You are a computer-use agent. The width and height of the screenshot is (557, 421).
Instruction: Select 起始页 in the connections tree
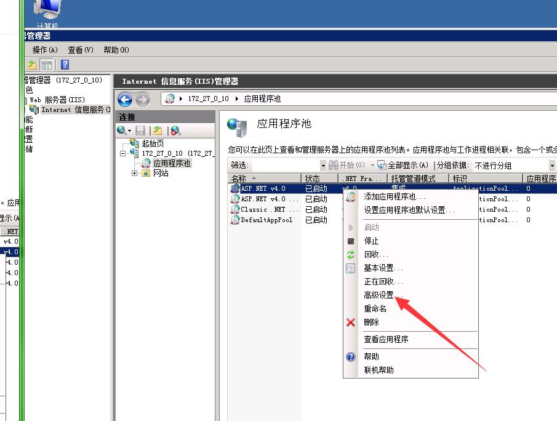(x=153, y=143)
